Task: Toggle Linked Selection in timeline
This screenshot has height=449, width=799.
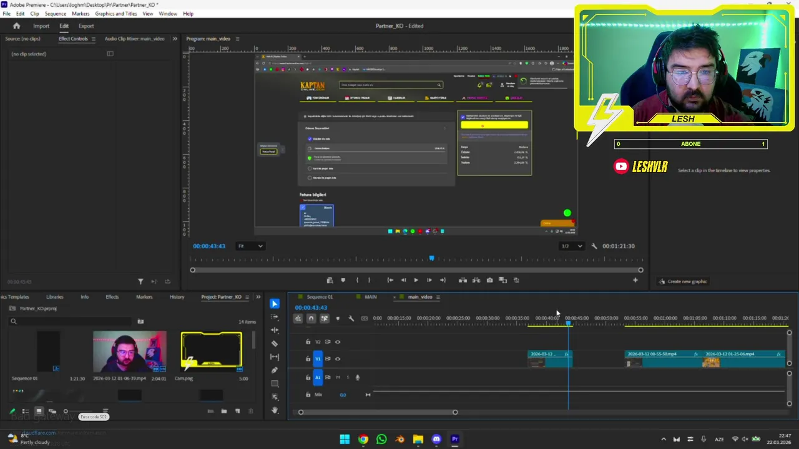Action: [x=325, y=319]
